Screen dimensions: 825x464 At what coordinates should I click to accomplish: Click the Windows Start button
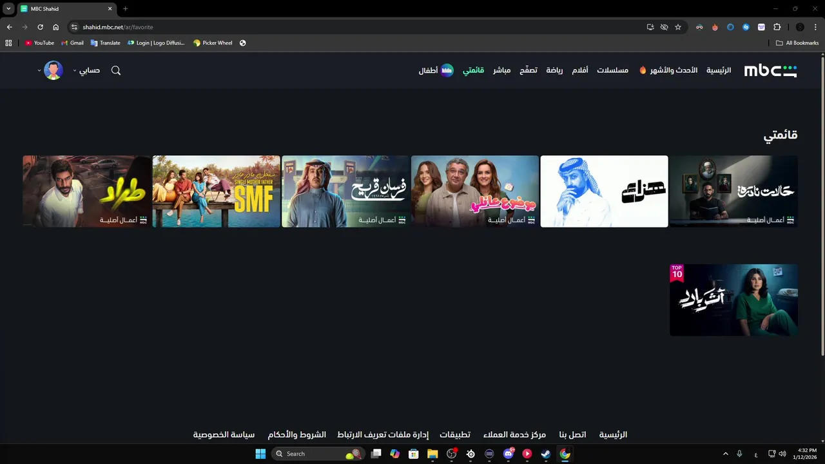[260, 454]
